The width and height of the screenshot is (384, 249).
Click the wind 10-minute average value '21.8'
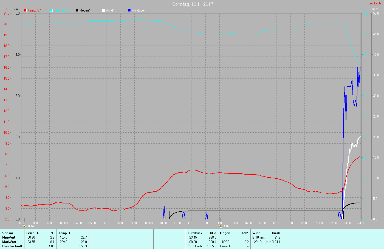click(278, 237)
